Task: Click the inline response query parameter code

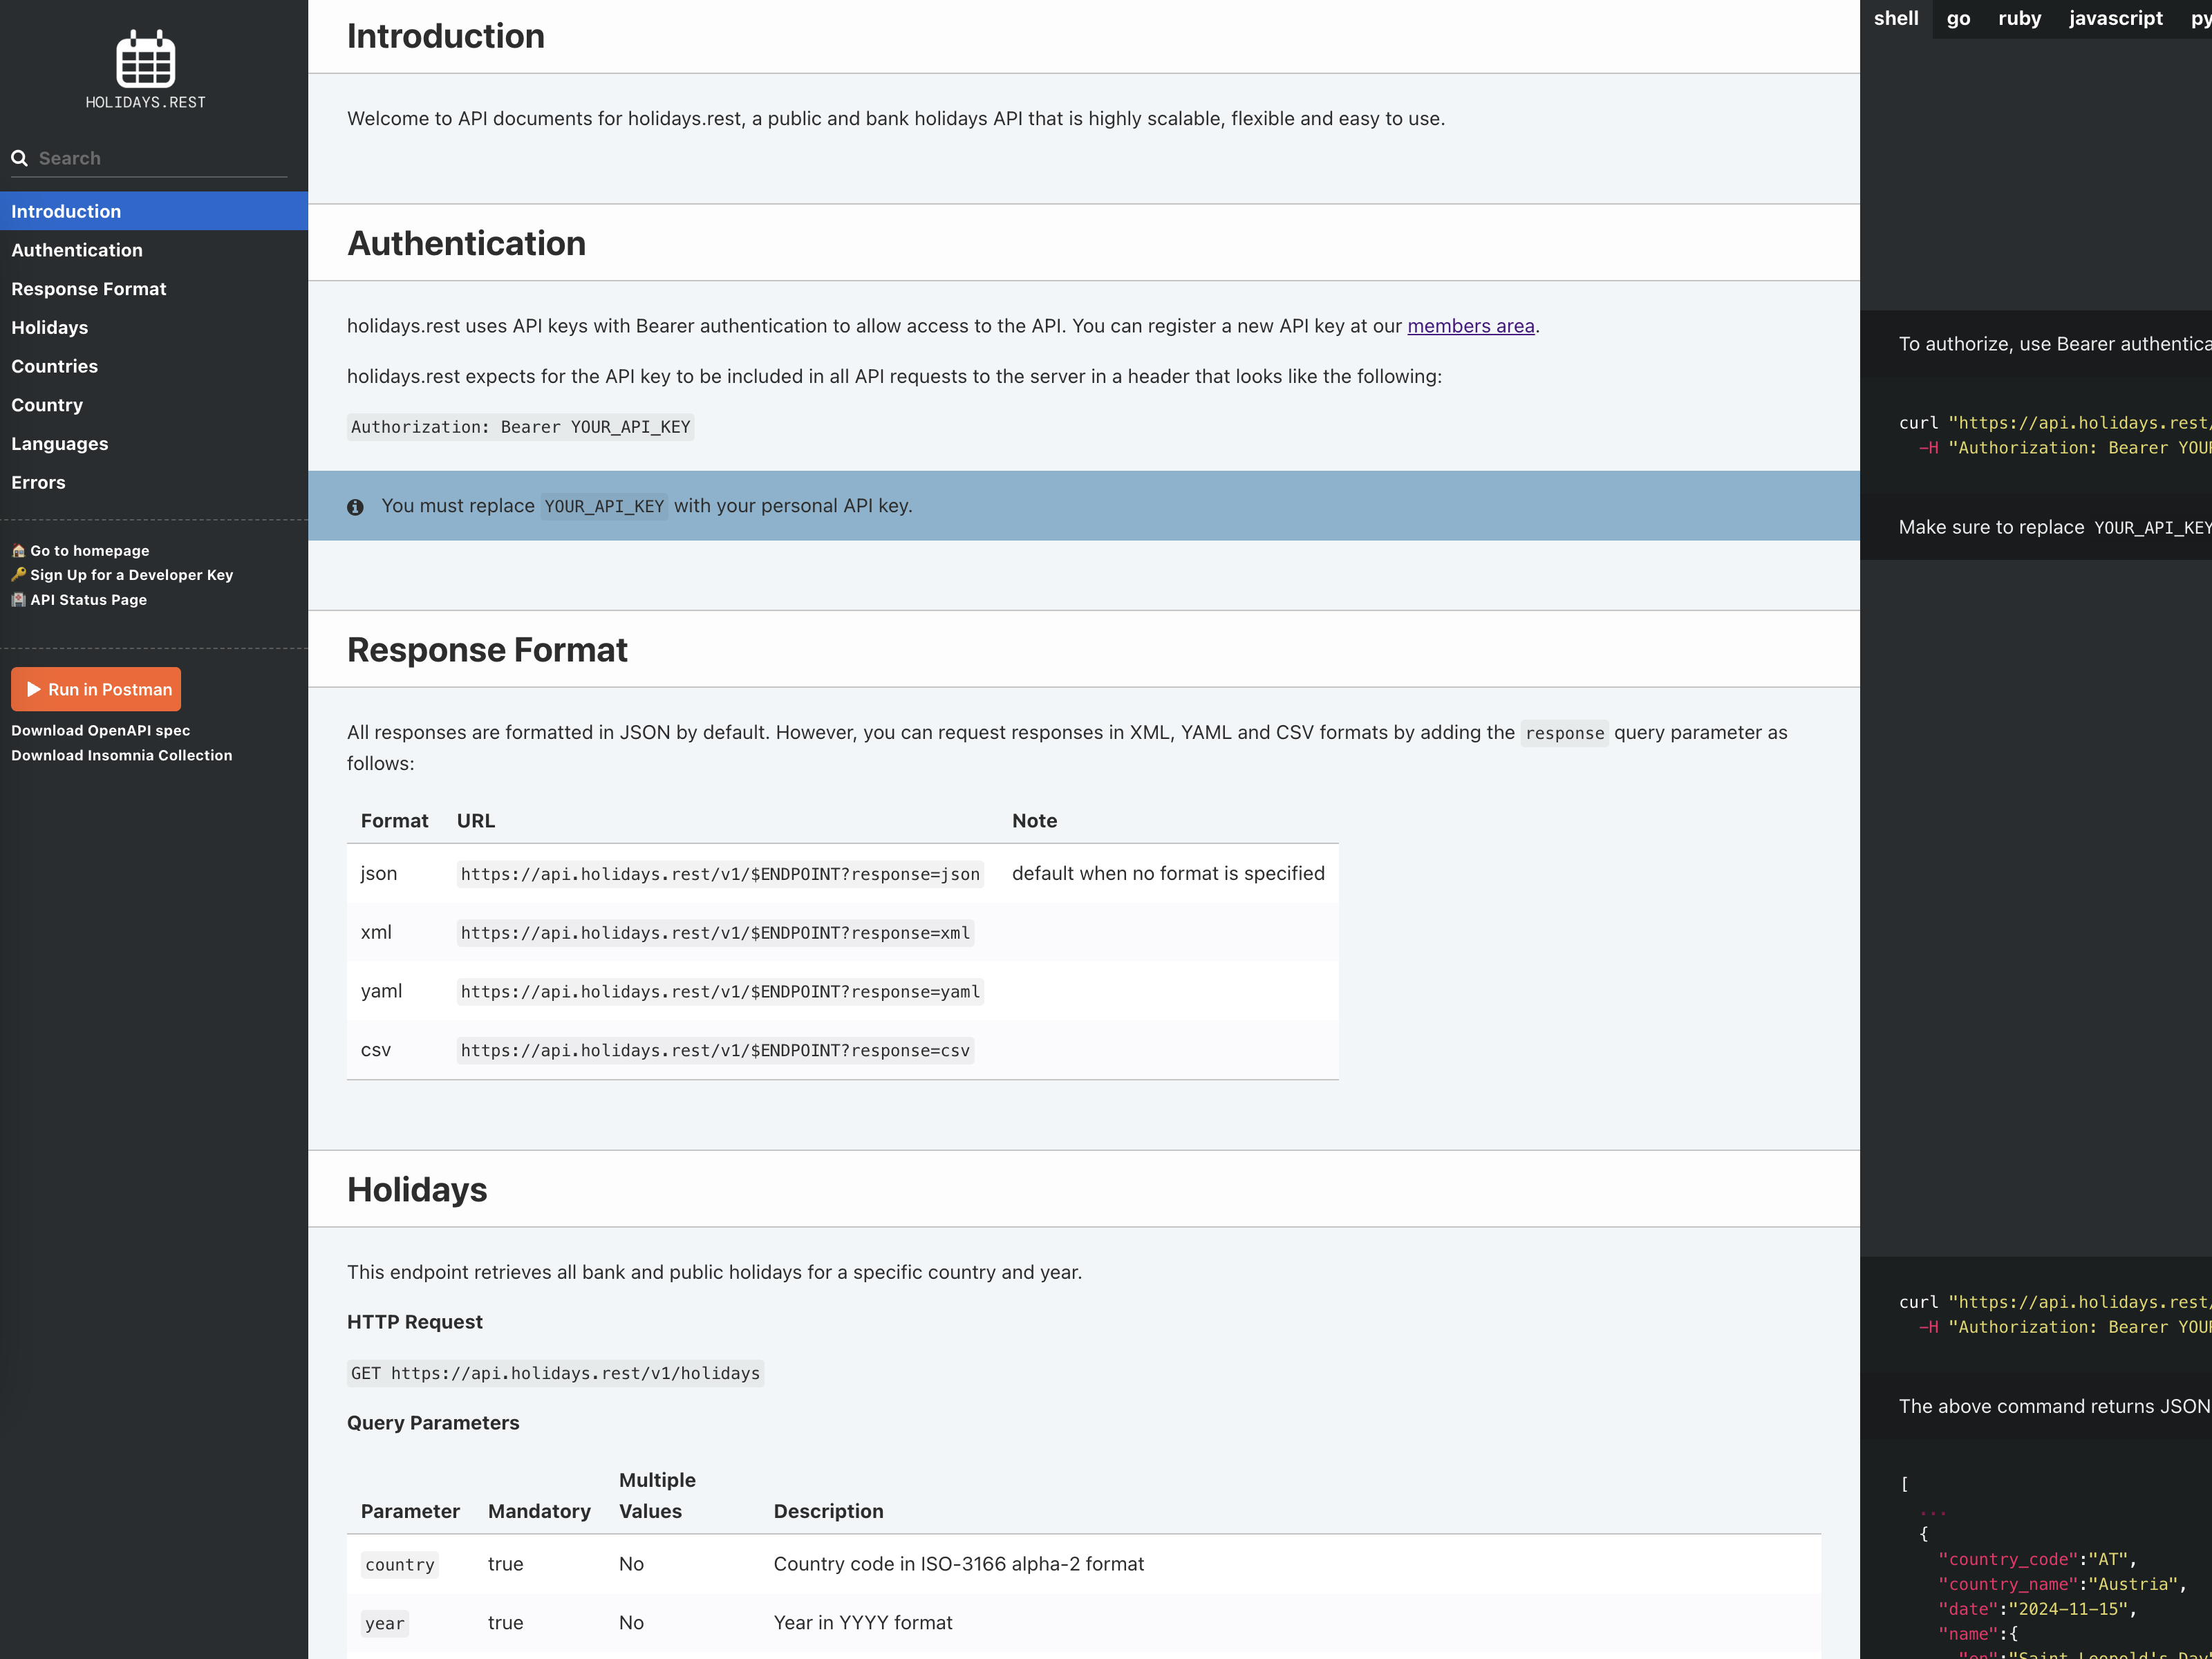Action: point(1565,733)
